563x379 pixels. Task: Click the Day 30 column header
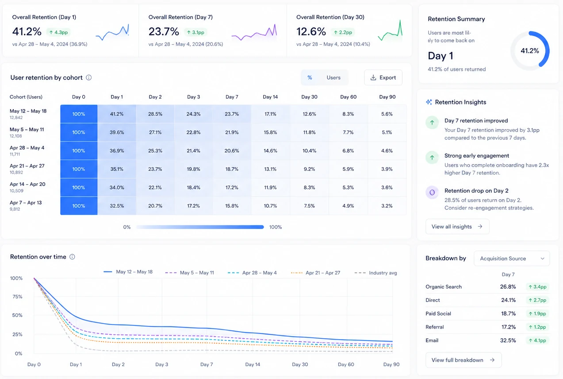309,97
